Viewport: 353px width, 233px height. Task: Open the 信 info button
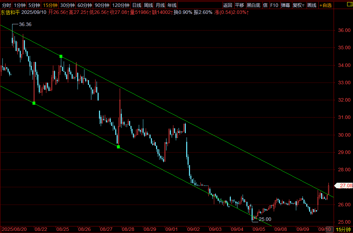[265, 5]
